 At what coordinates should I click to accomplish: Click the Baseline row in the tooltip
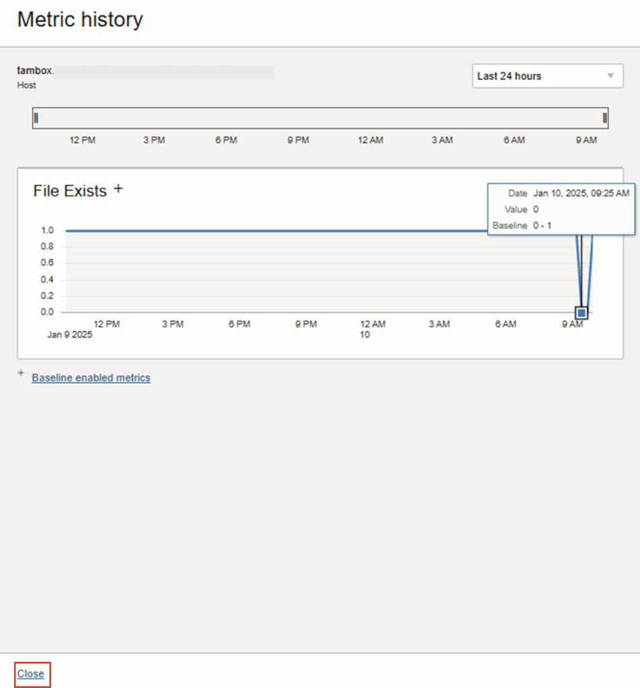click(x=522, y=225)
